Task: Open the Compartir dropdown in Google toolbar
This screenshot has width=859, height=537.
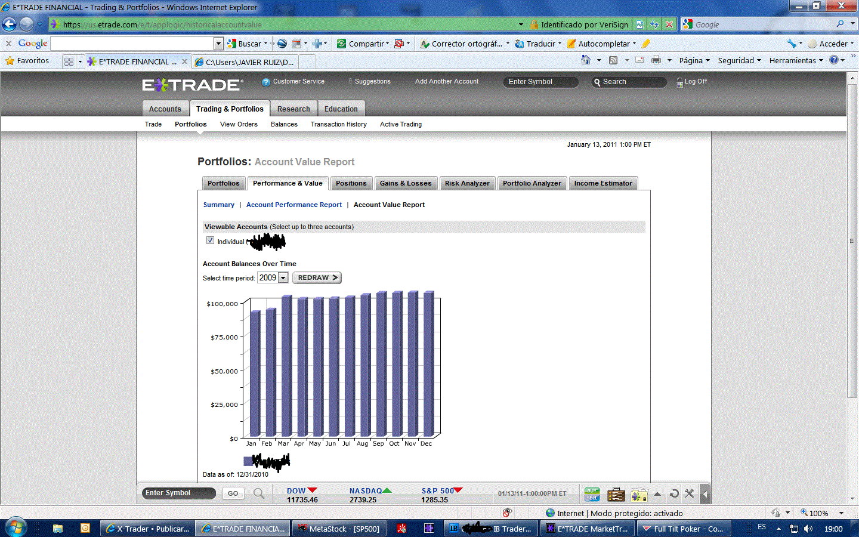Action: click(387, 44)
